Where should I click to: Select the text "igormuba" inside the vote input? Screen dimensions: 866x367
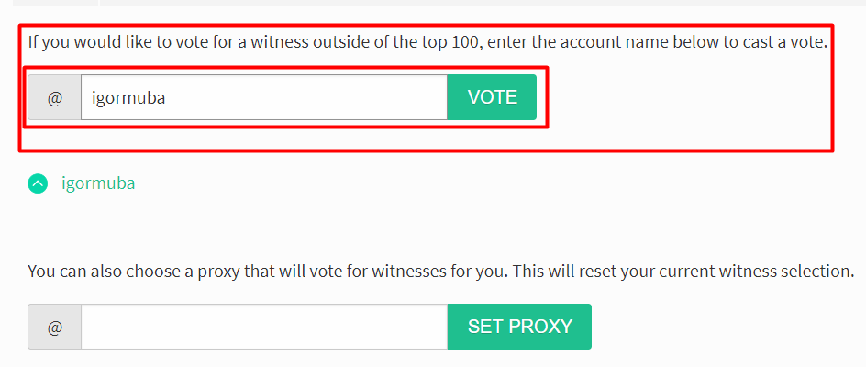[128, 98]
